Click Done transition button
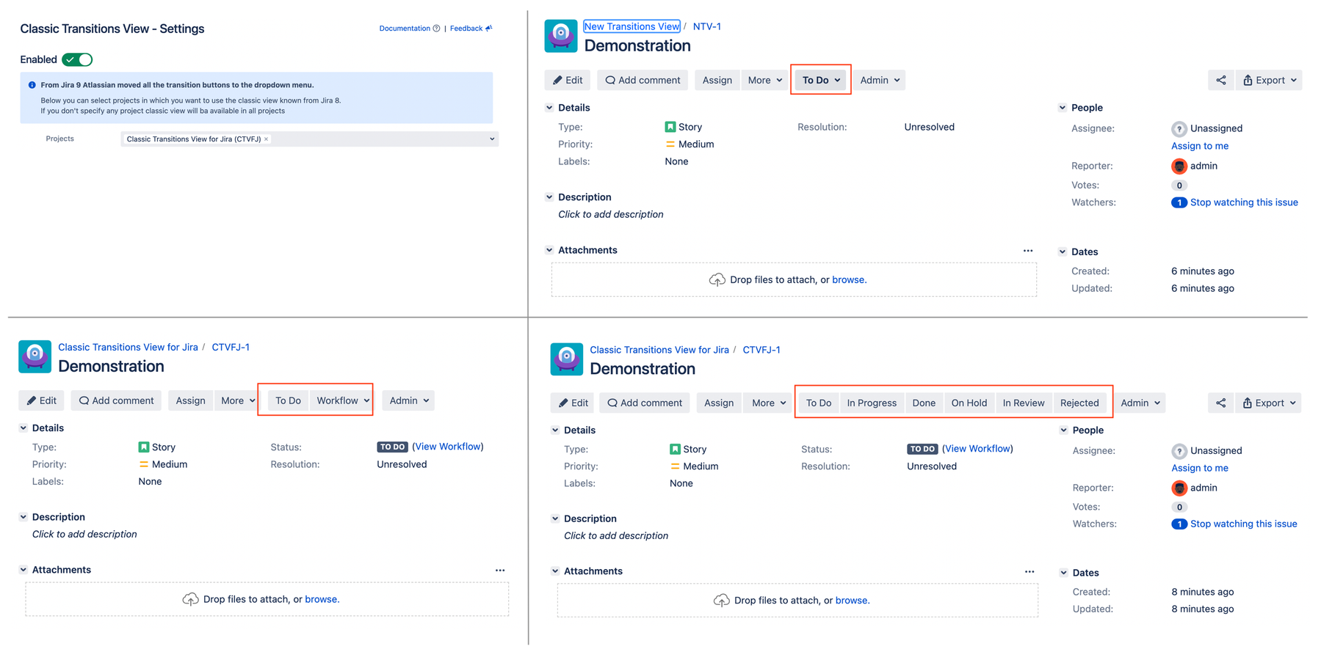 [x=924, y=403]
